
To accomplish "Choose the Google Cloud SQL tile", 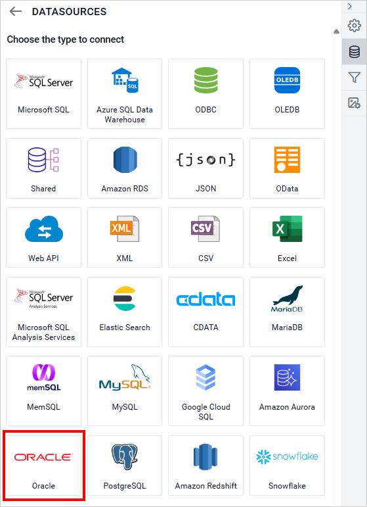I will 205,391.
